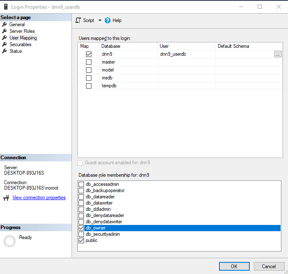Screen dimensions: 288x274
Task: Click the Cancel button
Action: (268, 266)
